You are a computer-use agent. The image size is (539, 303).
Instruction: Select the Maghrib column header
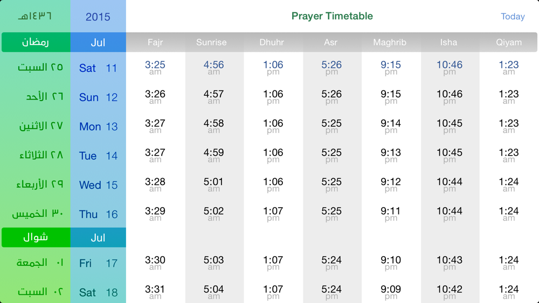point(390,42)
